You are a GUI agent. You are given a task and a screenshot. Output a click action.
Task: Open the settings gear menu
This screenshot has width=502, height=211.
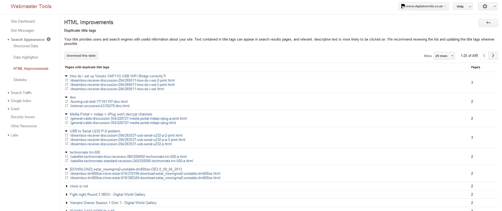pyautogui.click(x=488, y=6)
